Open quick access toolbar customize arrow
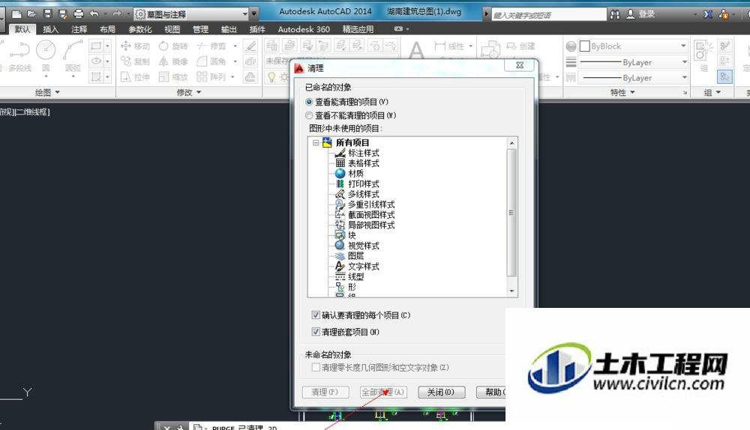Image resolution: width=750 pixels, height=430 pixels. (254, 13)
